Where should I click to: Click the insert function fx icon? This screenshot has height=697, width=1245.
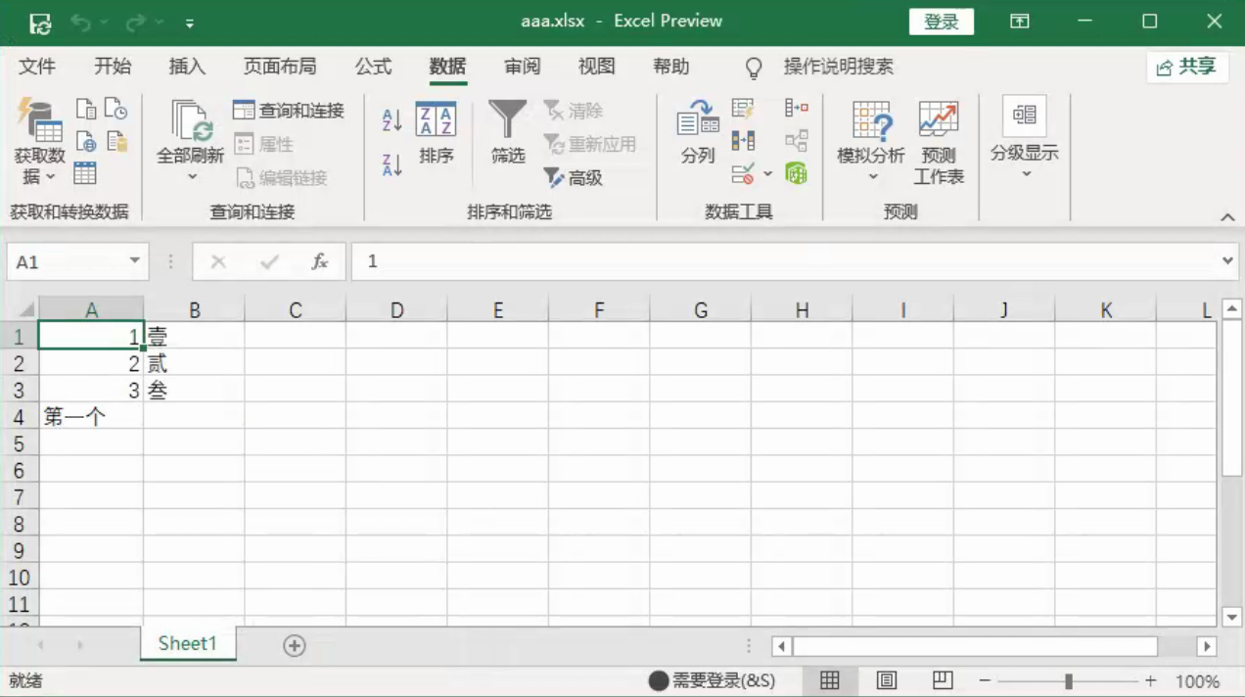pyautogui.click(x=319, y=262)
